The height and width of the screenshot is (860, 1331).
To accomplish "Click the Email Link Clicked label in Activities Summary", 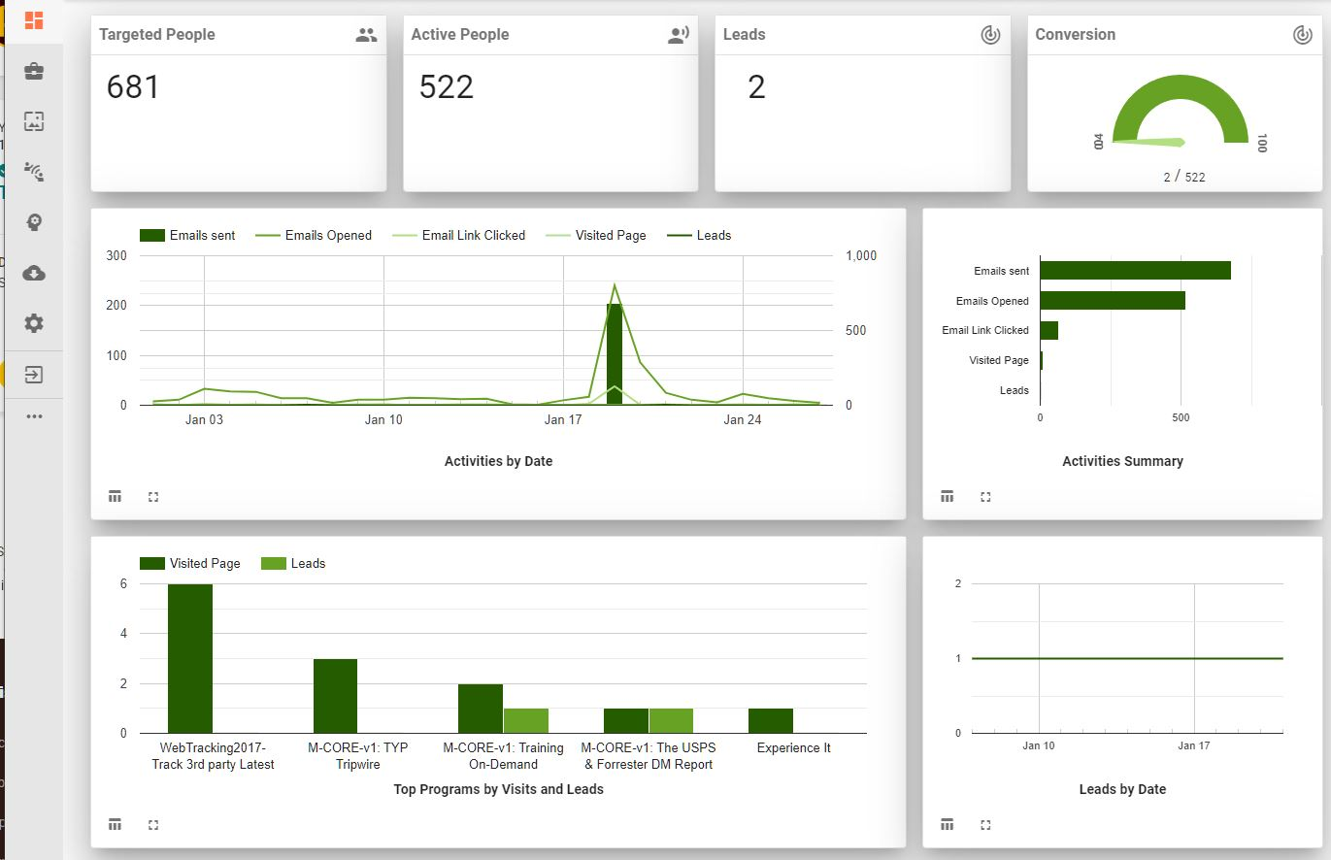I will pos(985,330).
